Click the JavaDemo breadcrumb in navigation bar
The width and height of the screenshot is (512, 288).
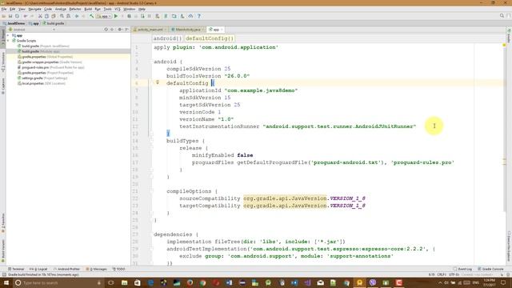tap(14, 23)
